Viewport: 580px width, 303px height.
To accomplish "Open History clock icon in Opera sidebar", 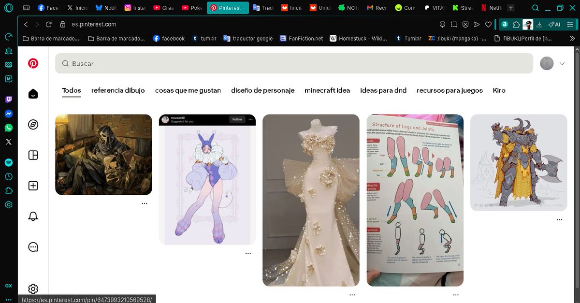I will coord(9,177).
